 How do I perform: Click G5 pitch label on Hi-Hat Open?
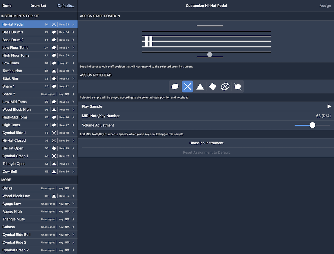pyautogui.click(x=47, y=148)
